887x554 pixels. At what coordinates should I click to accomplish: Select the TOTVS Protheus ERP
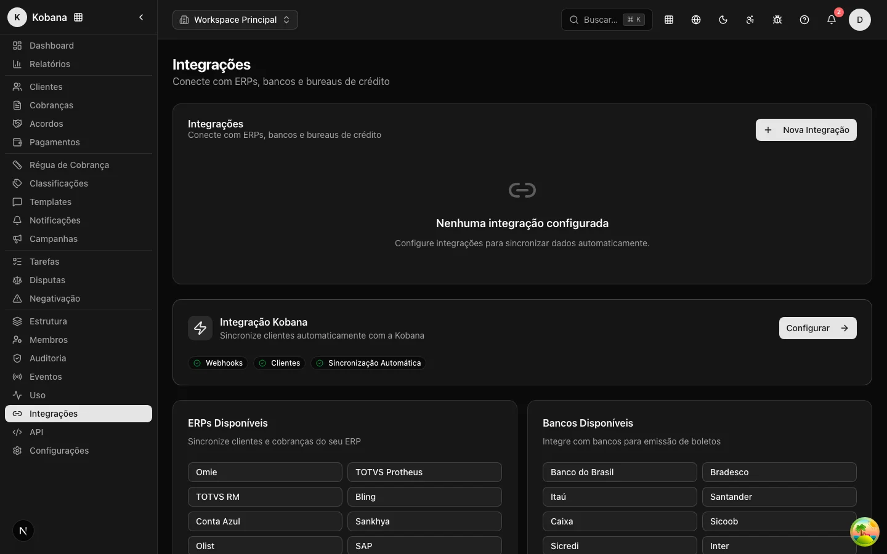coord(424,472)
